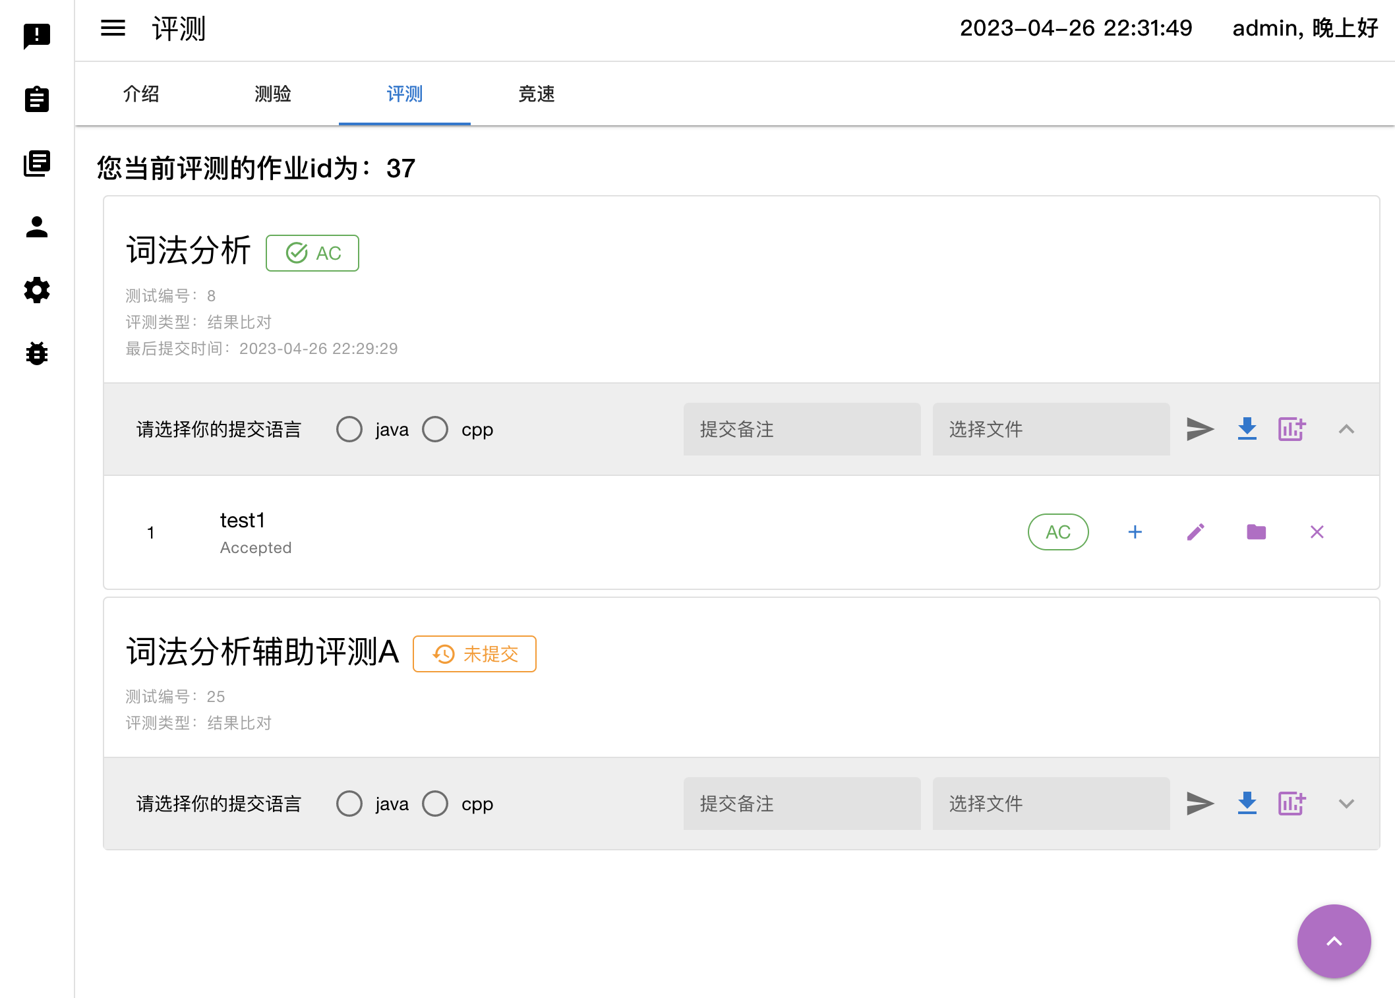The height and width of the screenshot is (998, 1395).
Task: Expand the 词法分析辅助评测A test cases
Action: pyautogui.click(x=1346, y=804)
